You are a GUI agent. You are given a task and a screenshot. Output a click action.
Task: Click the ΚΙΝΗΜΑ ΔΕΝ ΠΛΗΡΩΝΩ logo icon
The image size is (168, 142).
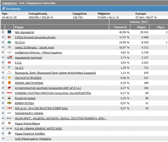tap(9, 83)
